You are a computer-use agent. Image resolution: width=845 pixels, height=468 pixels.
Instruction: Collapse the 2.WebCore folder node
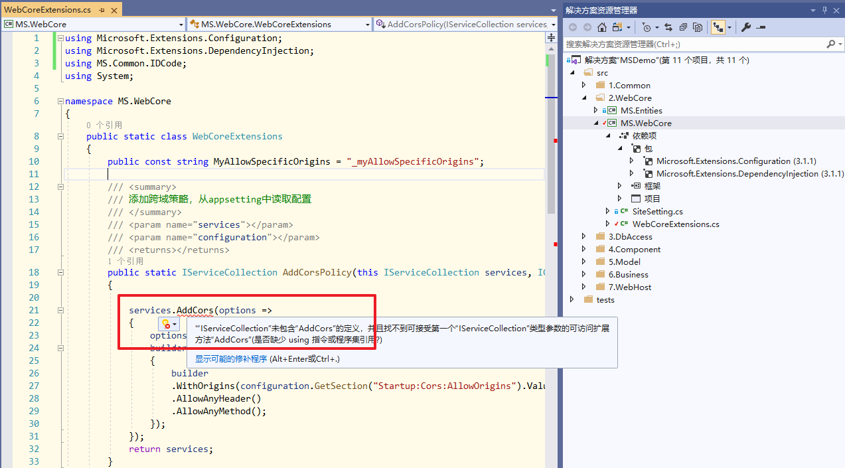tap(583, 98)
